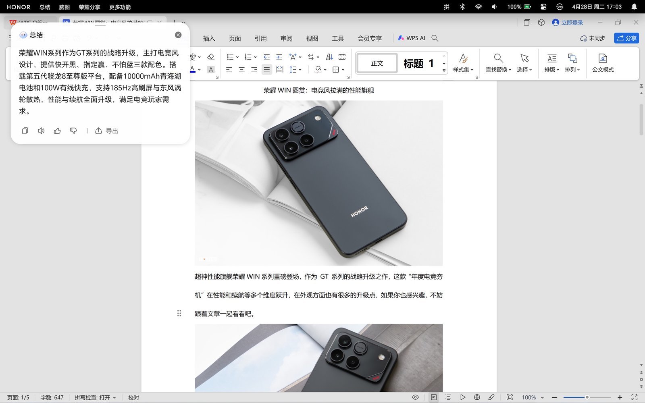Viewport: 645px width, 403px height.
Task: Select the 标题 1 heading style
Action: coord(418,63)
